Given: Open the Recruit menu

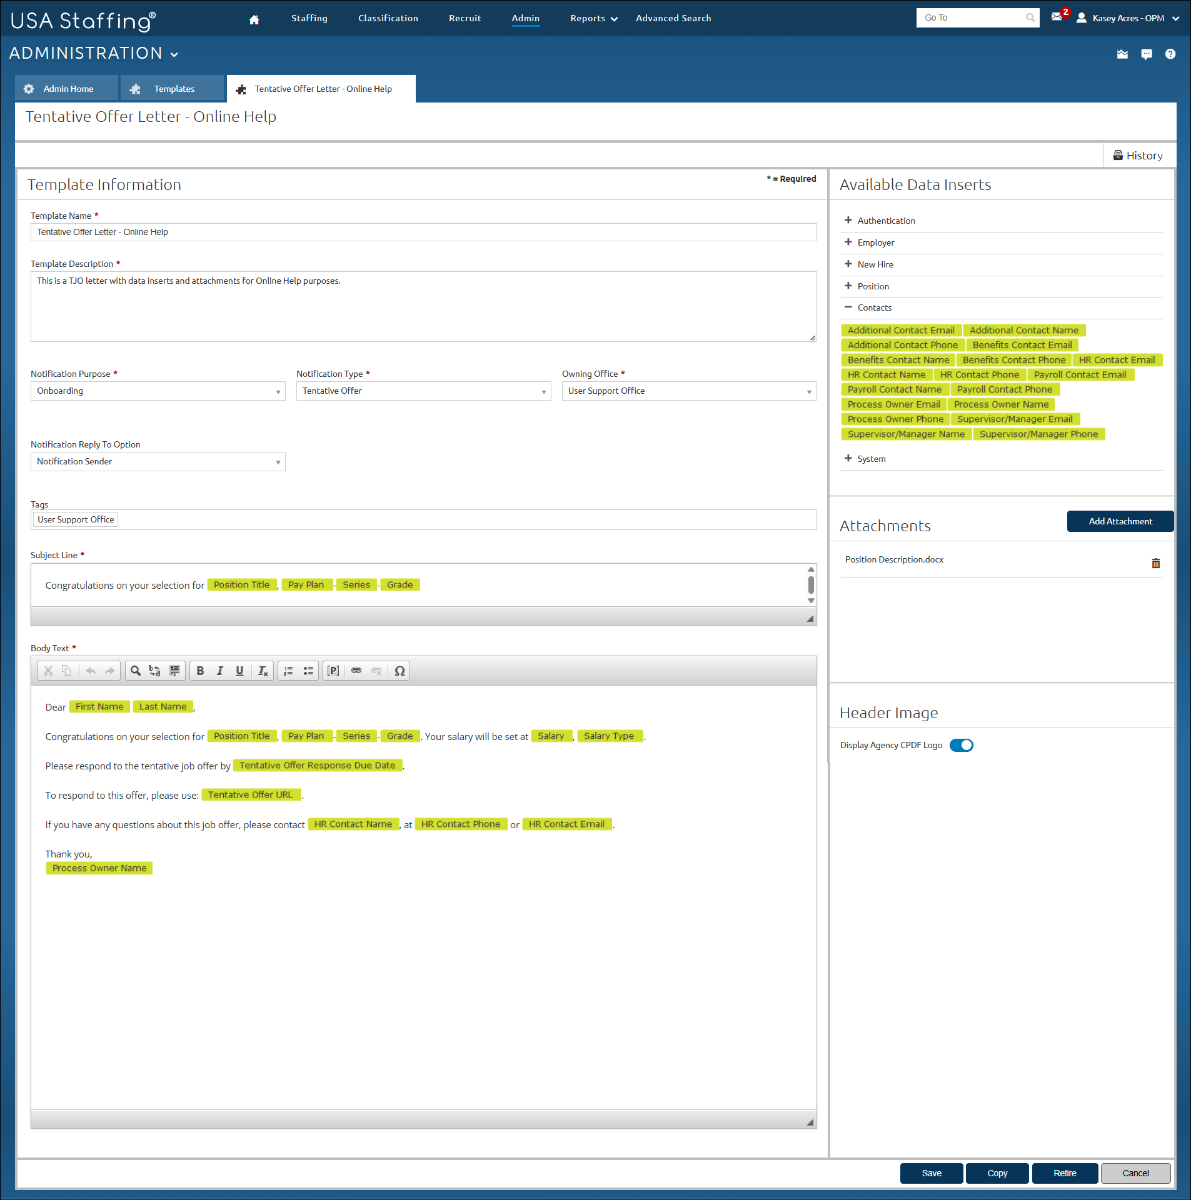Looking at the screenshot, I should pos(465,18).
